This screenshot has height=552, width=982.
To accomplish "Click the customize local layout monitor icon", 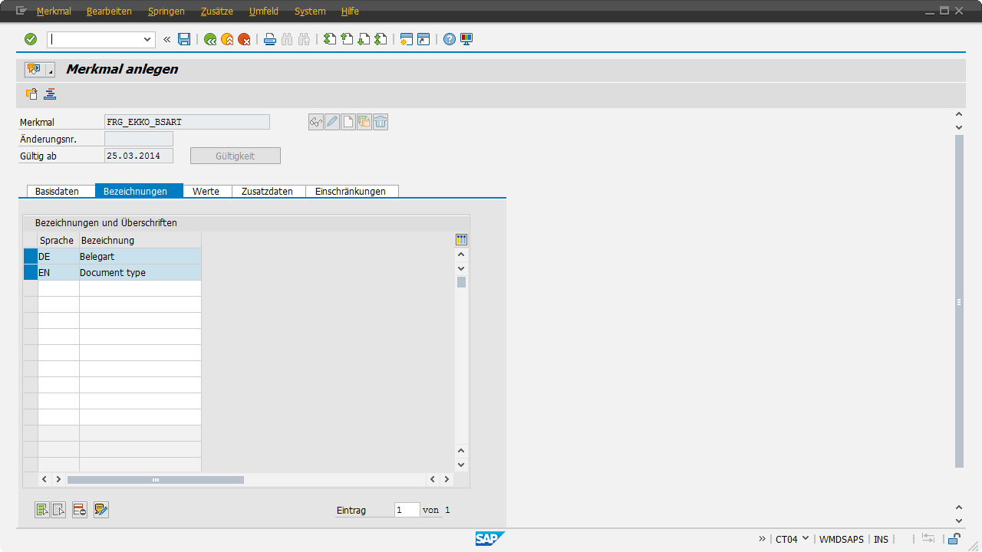I will (x=466, y=39).
